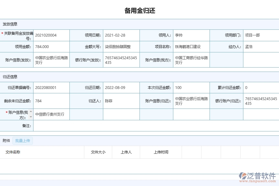Select the 发放信息 section header
279x186 pixels.
click(x=10, y=24)
